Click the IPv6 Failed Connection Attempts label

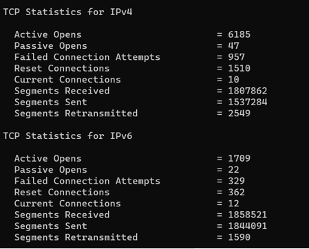[x=87, y=181]
